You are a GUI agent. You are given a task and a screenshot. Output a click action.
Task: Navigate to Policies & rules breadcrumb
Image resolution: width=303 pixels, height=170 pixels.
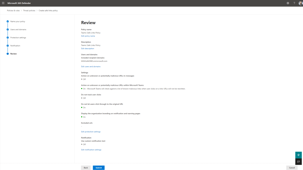point(14,10)
